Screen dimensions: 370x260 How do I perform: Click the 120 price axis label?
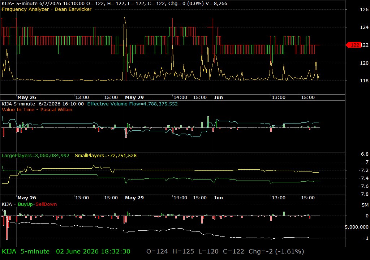[364, 63]
